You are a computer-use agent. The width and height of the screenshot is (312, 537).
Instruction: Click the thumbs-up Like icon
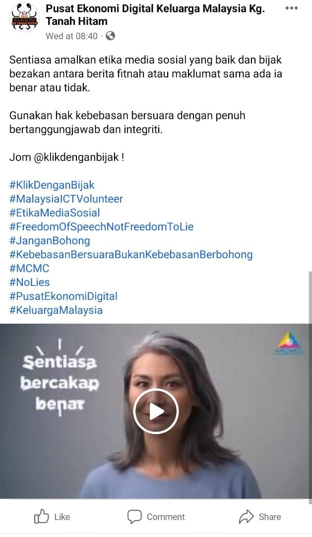(x=41, y=517)
